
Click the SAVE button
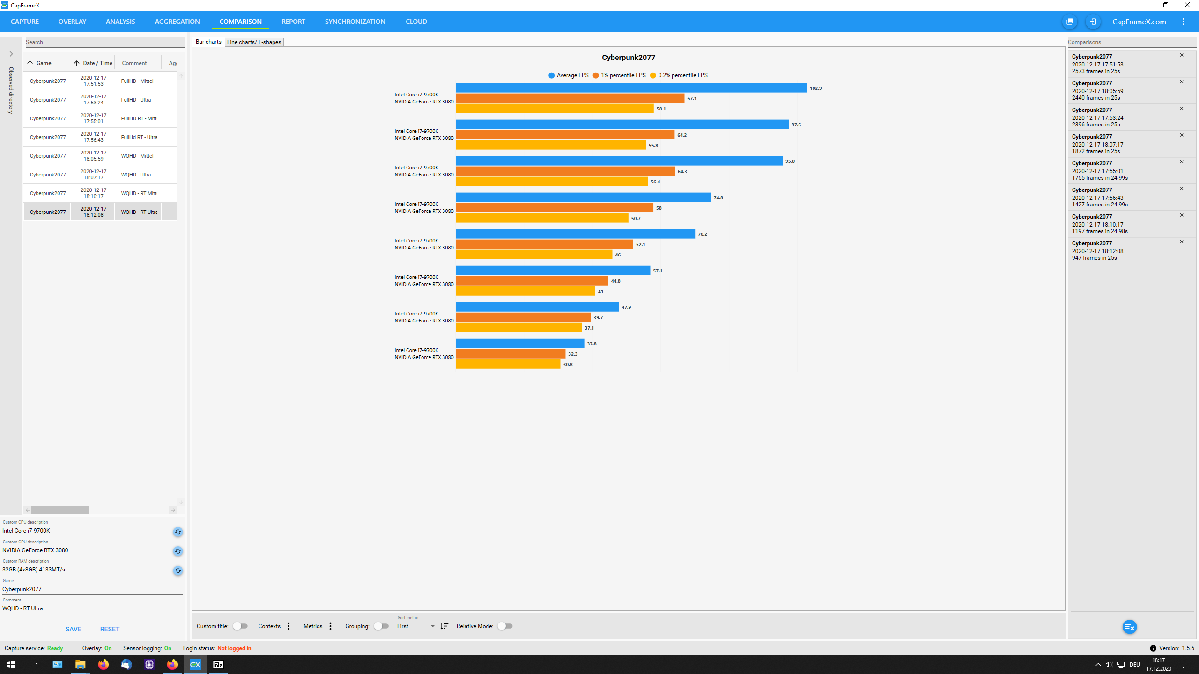(73, 629)
